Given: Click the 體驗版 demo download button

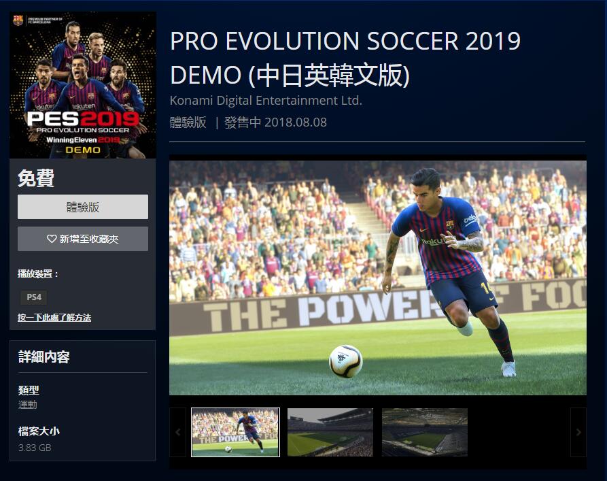Looking at the screenshot, I should coord(82,207).
